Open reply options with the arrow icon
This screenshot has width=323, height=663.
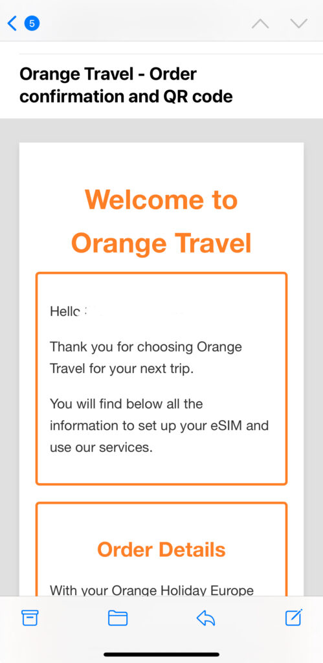coord(206,618)
